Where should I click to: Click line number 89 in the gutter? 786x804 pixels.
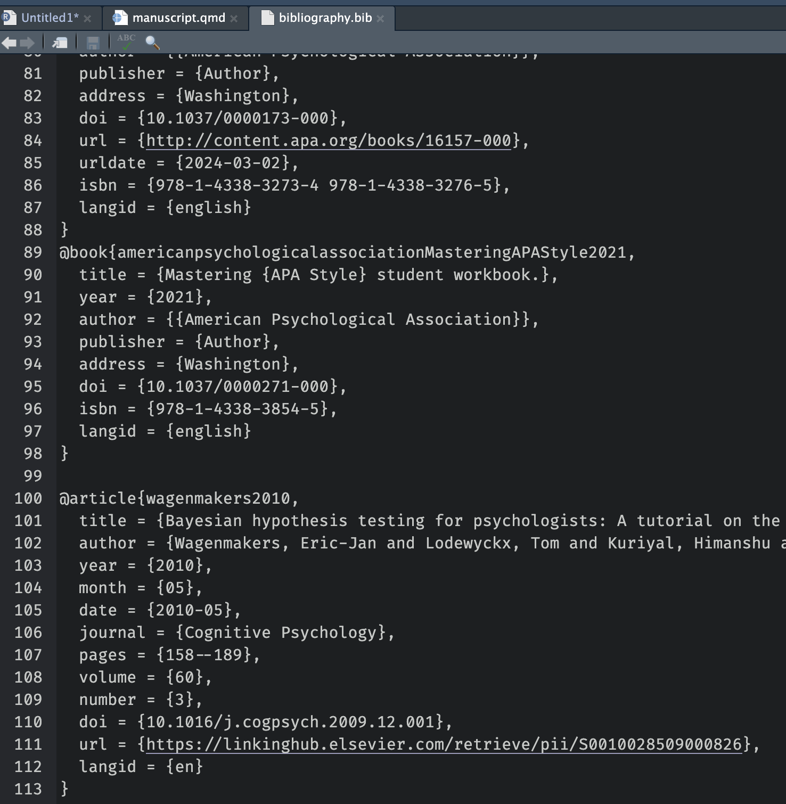point(32,252)
